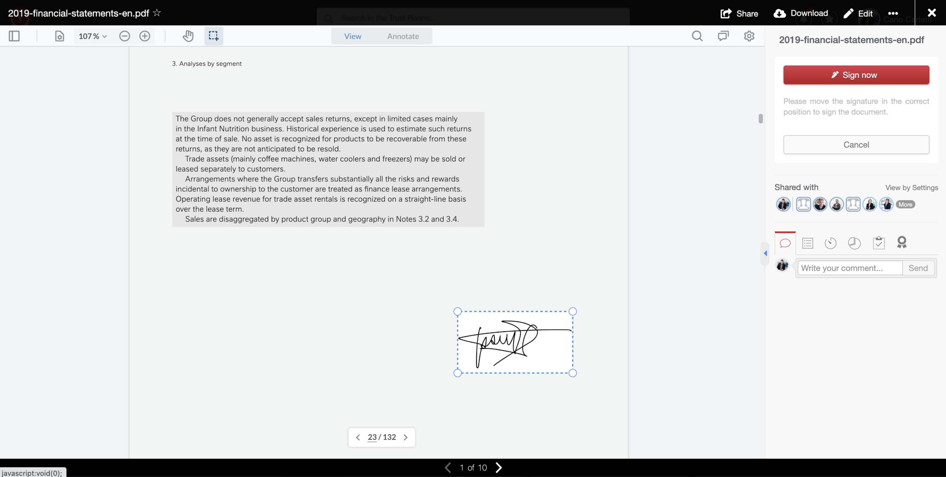
Task: Open the tasks clipboard panel icon
Action: (x=878, y=243)
